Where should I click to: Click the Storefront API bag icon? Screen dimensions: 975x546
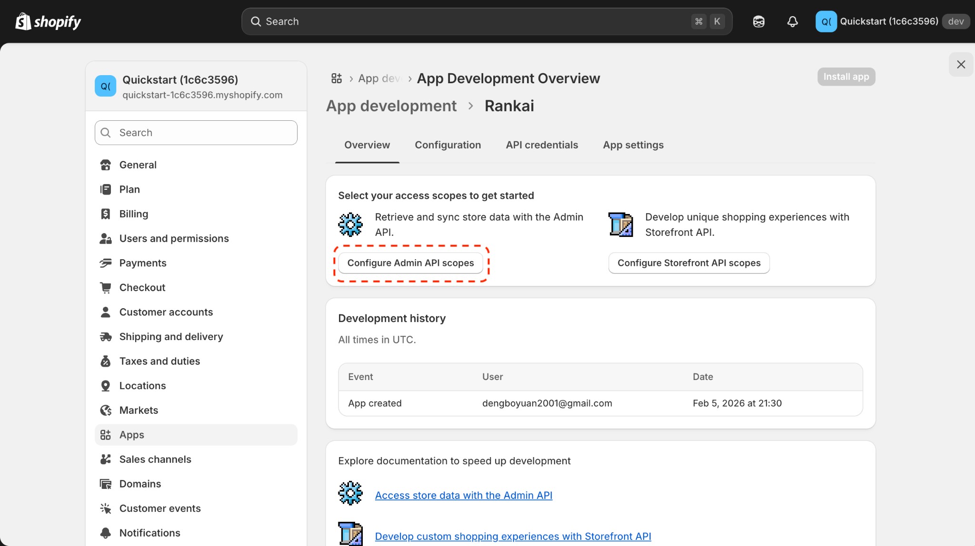[621, 224]
